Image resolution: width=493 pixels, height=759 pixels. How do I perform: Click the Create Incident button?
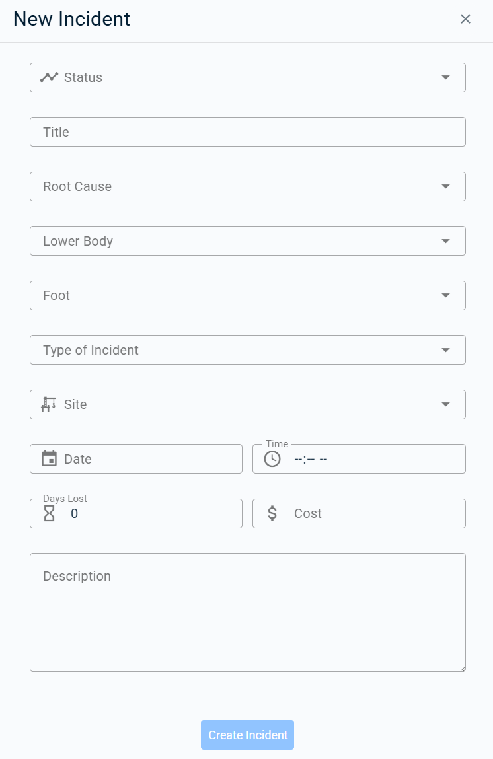[247, 735]
